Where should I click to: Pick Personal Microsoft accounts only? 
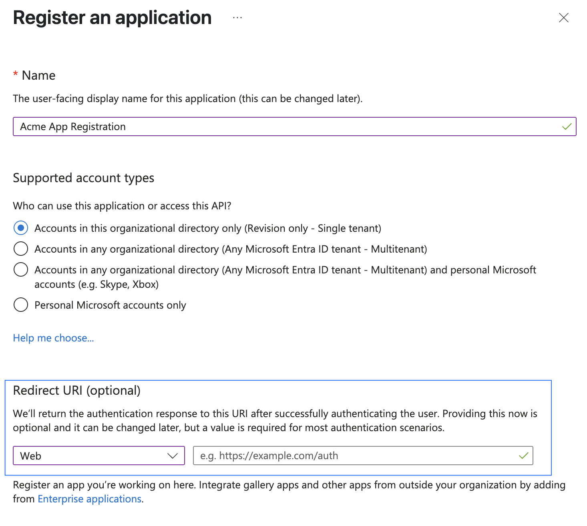(20, 305)
